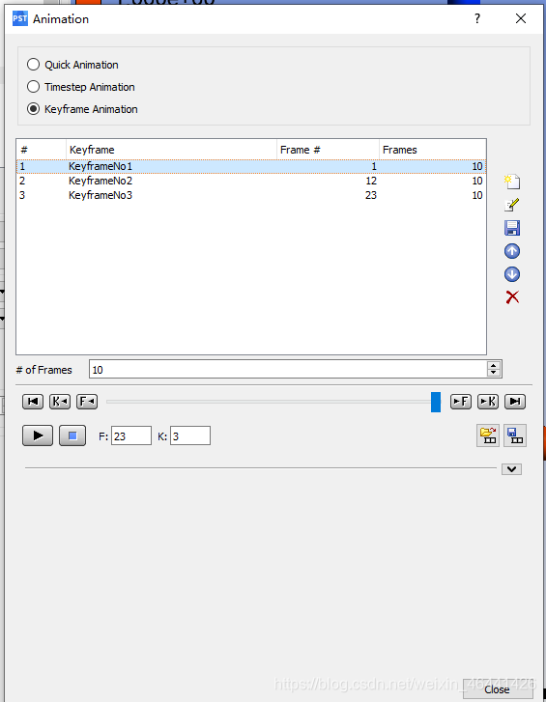546x702 pixels.
Task: Click the Close button at the bottom
Action: click(x=497, y=689)
